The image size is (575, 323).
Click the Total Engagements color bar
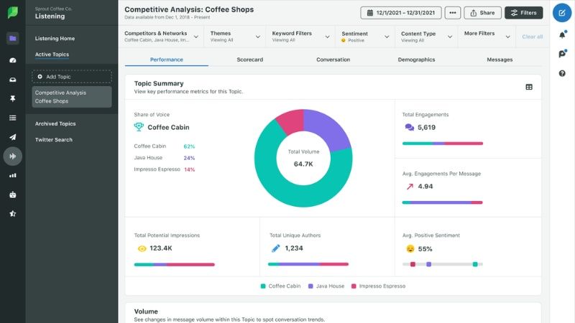tap(443, 144)
